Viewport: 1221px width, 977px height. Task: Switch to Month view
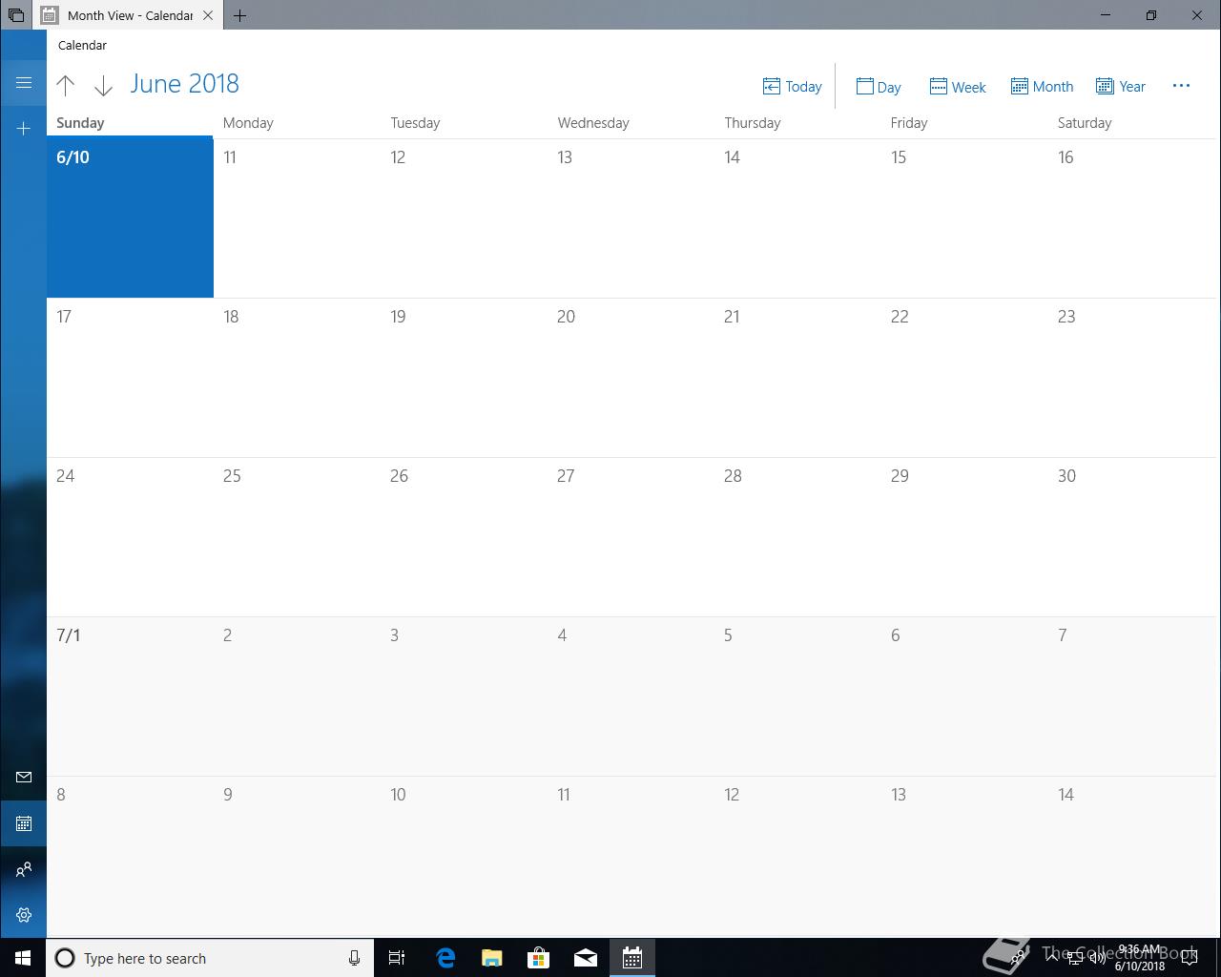coord(1042,87)
